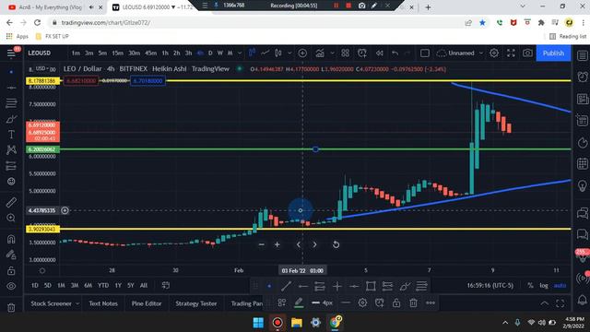This screenshot has height=332, width=590.
Task: Open the Unnamed layout dropdown
Action: point(460,53)
